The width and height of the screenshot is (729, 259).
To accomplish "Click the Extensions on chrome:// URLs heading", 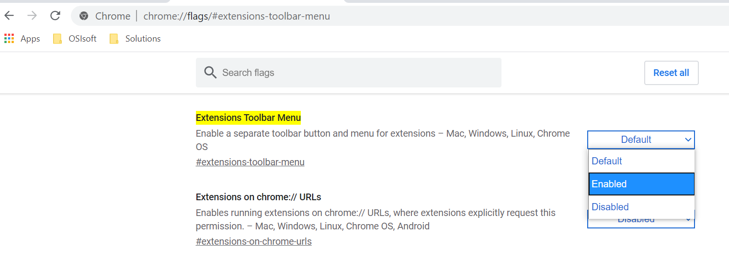I will [x=259, y=197].
